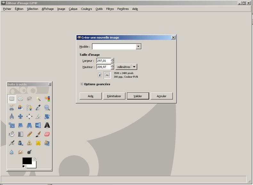The image size is (253, 185).
Task: Select the Measure compass tool
Action: pos(12,116)
